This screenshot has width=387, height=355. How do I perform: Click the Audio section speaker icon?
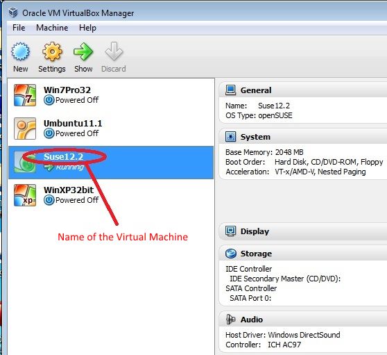(x=231, y=320)
